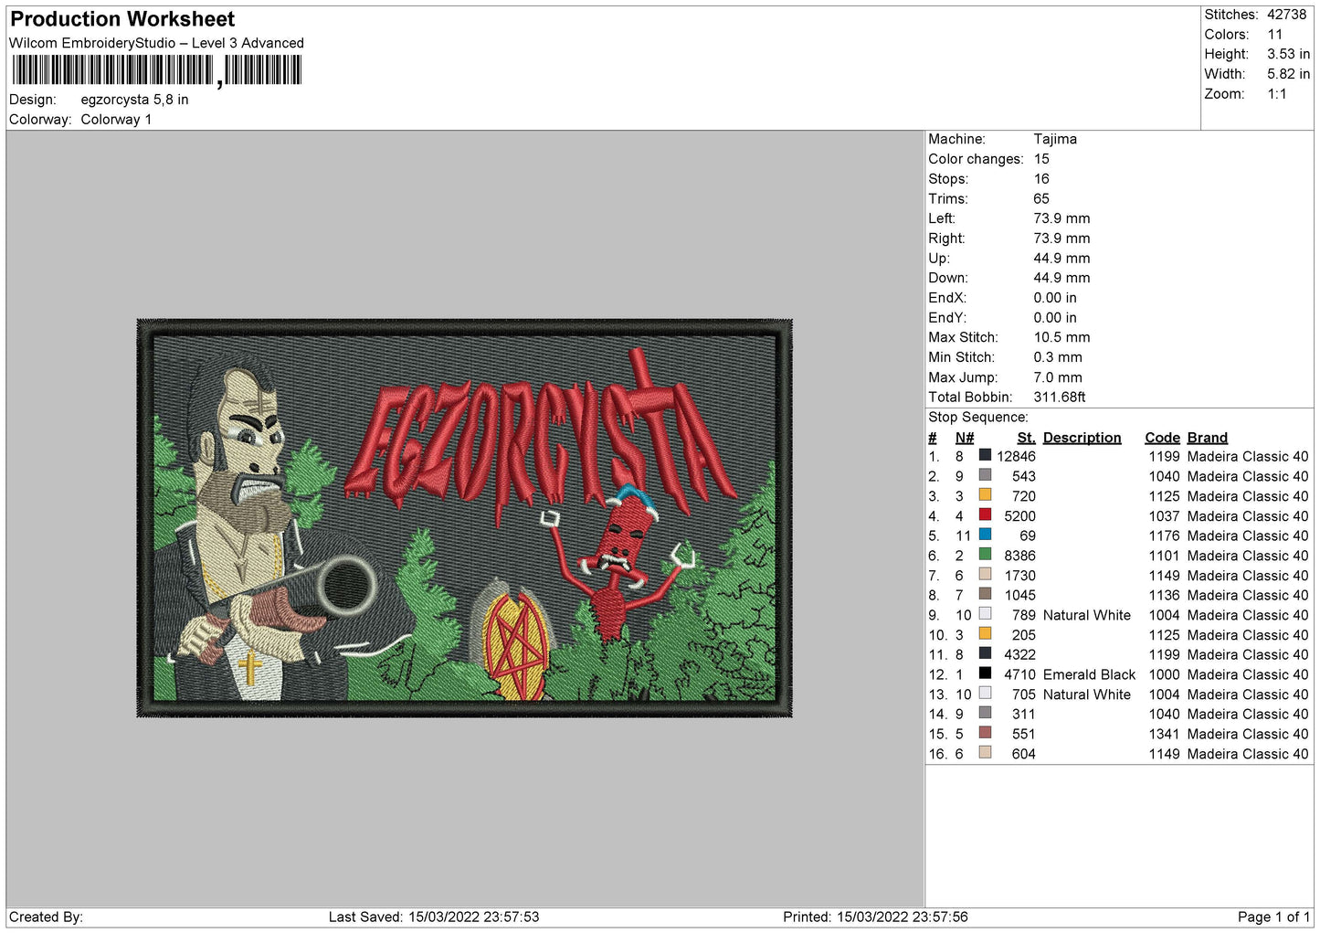Click the 'Description' column header
This screenshot has height=933, width=1320.
pyautogui.click(x=1082, y=438)
